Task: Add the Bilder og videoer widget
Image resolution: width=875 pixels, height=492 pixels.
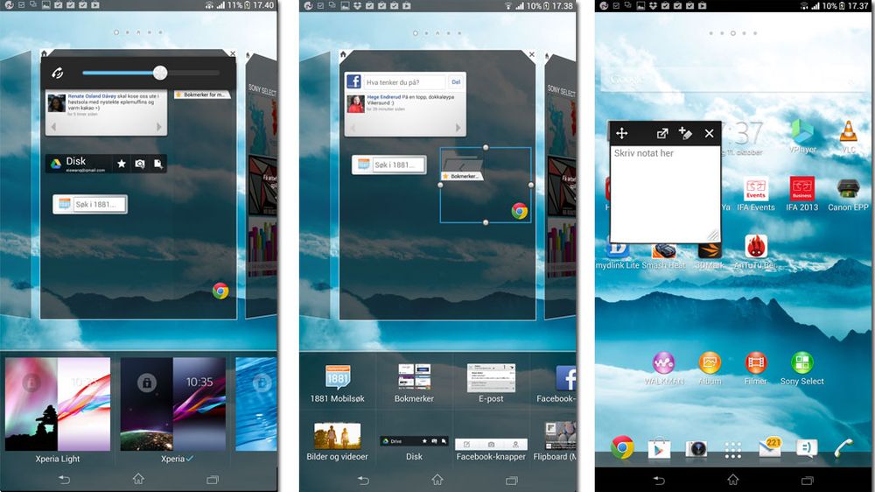Action: tap(337, 442)
